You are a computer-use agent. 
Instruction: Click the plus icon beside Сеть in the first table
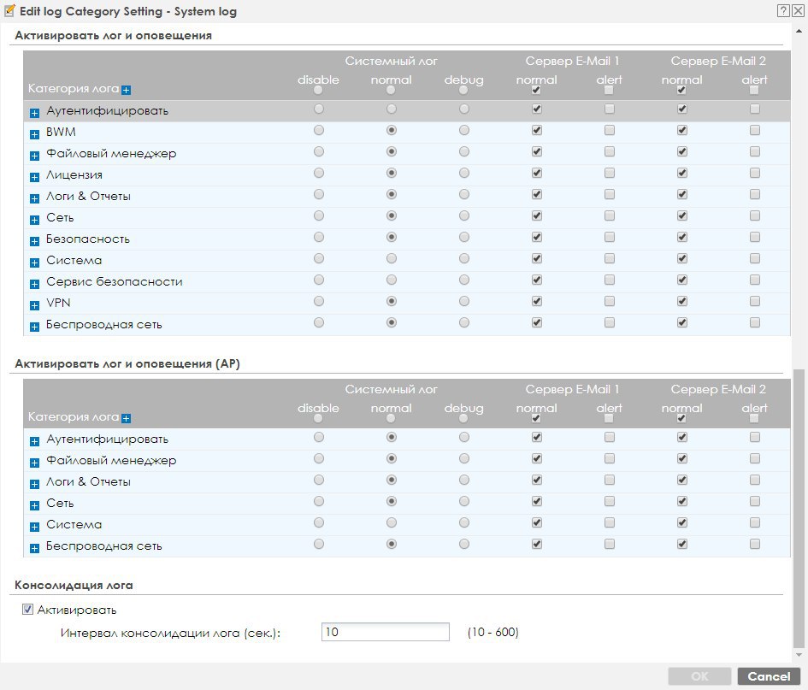coord(34,220)
